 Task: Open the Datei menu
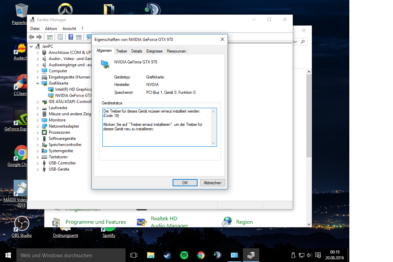(35, 29)
